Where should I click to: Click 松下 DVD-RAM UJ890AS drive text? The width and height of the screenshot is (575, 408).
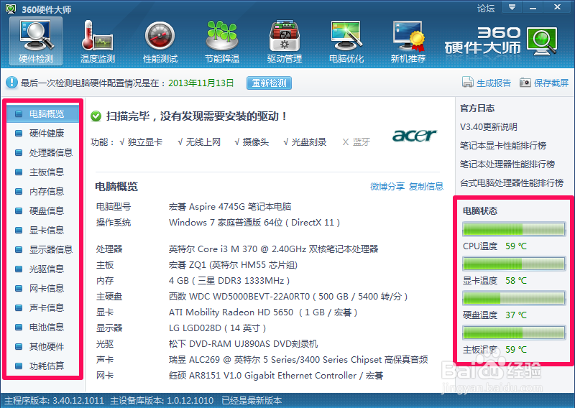243,344
